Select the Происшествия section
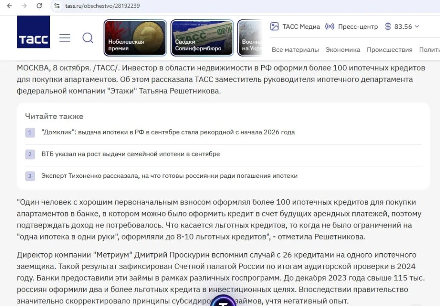The image size is (440, 306). click(x=389, y=50)
